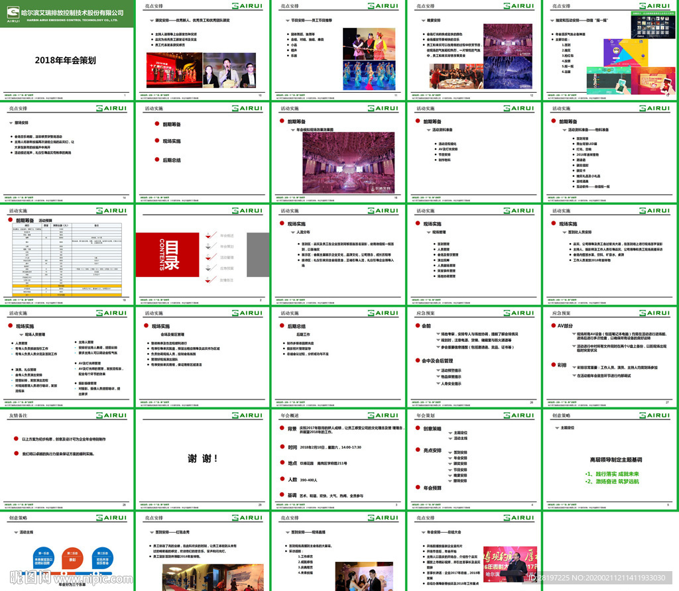Click the '年会预算' heading text
679x591 pixels.
point(432,488)
